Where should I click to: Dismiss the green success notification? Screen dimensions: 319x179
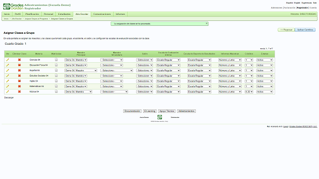(206, 23)
